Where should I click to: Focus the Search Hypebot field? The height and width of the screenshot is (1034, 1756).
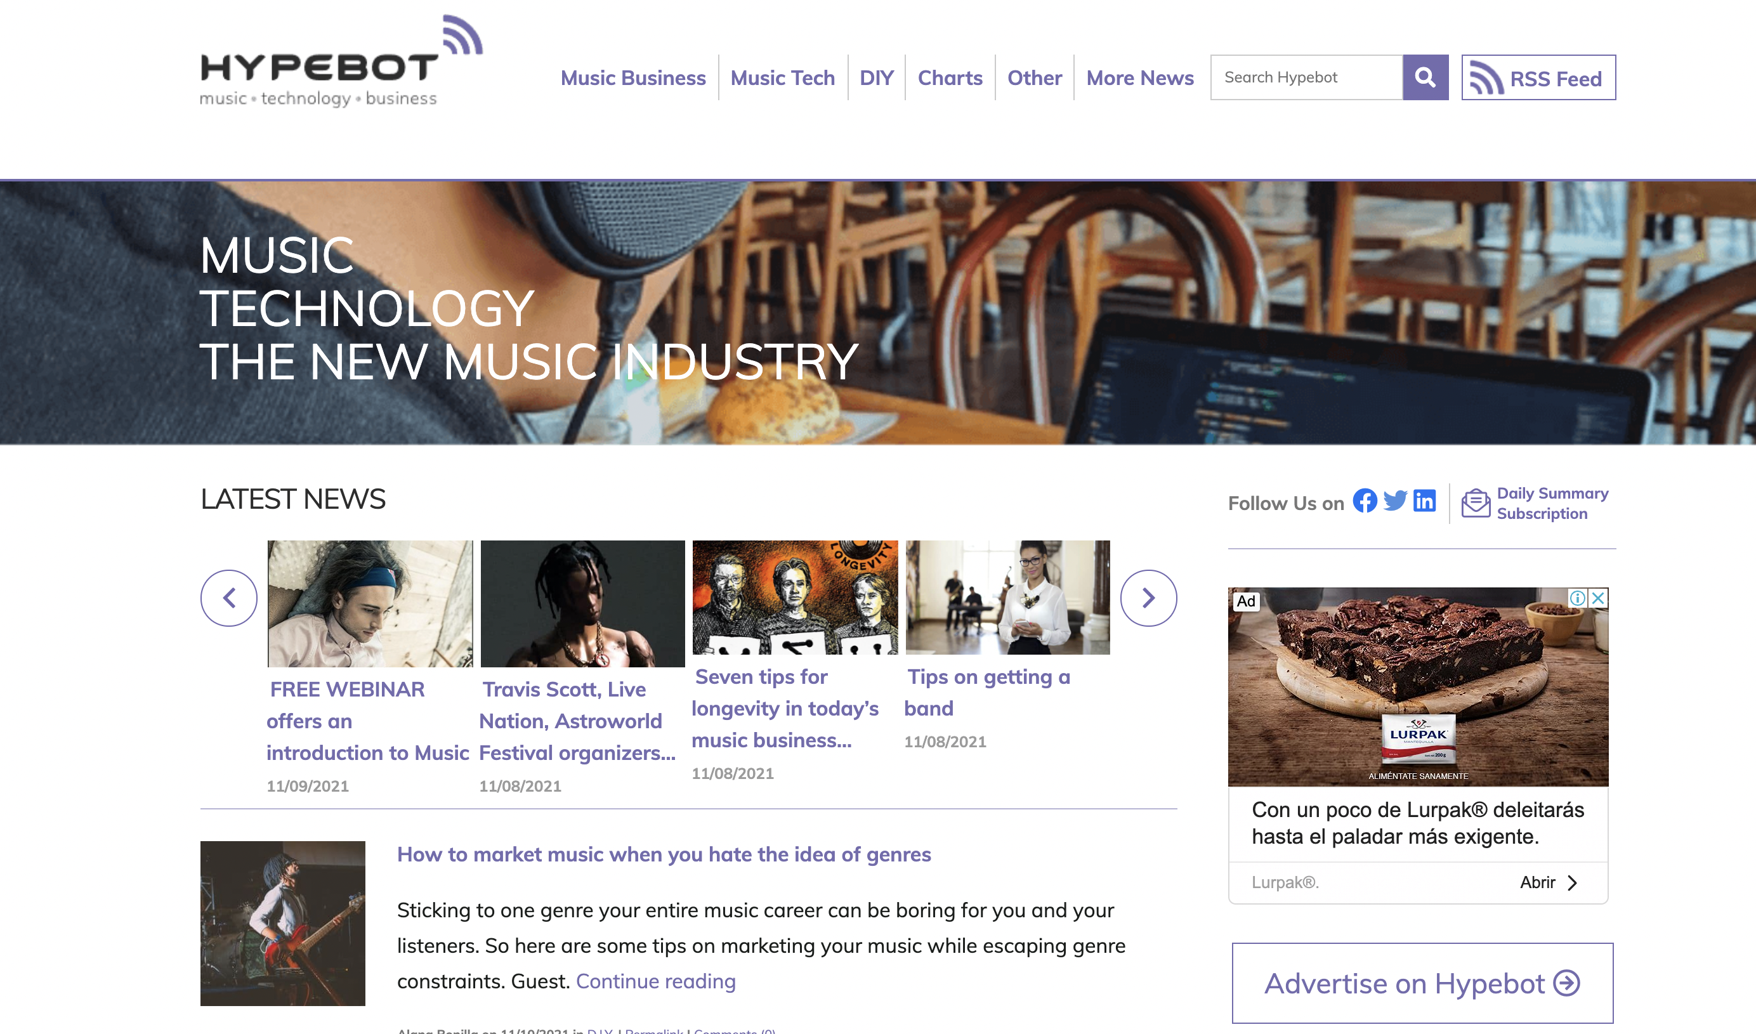tap(1306, 77)
